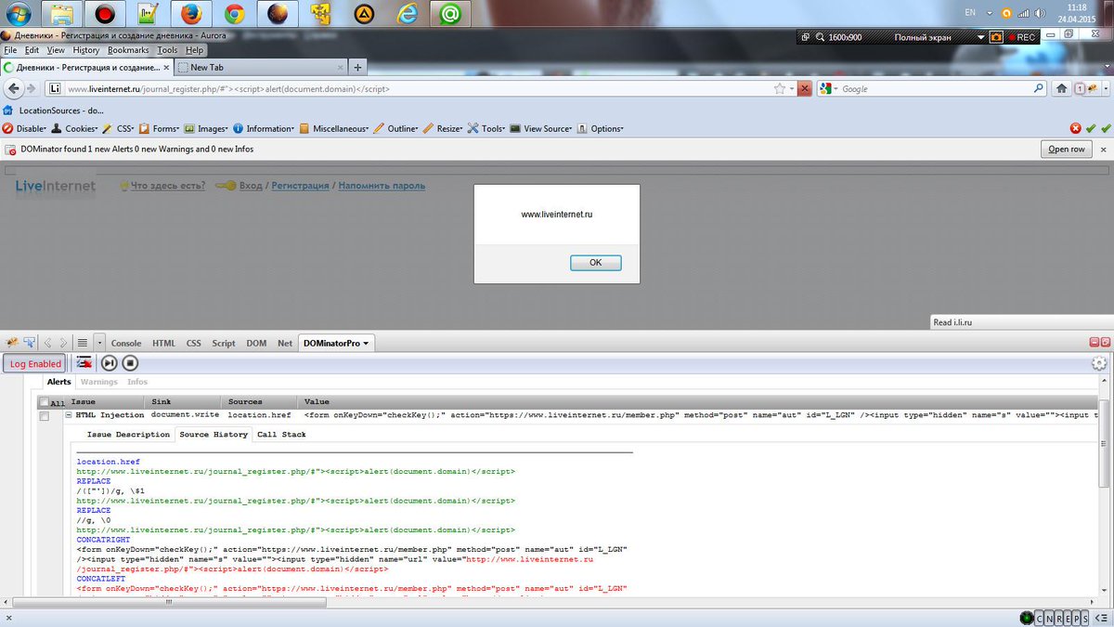Viewport: 1114px width, 627px height.
Task: Open the Miscellaneous dropdown menu
Action: tap(333, 128)
